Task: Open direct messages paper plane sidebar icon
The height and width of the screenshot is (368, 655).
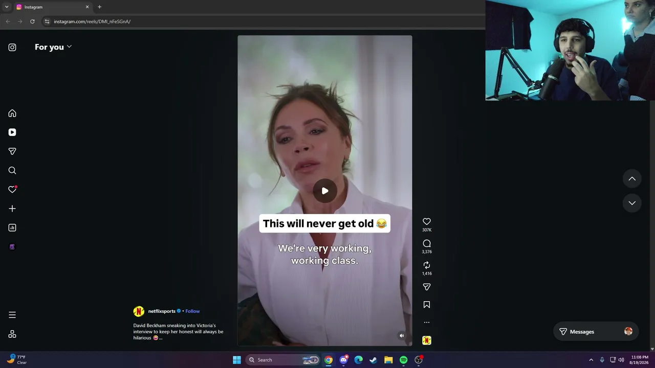Action: [12, 151]
